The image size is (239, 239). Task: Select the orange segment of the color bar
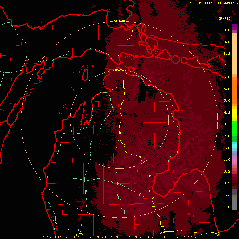tap(234, 91)
